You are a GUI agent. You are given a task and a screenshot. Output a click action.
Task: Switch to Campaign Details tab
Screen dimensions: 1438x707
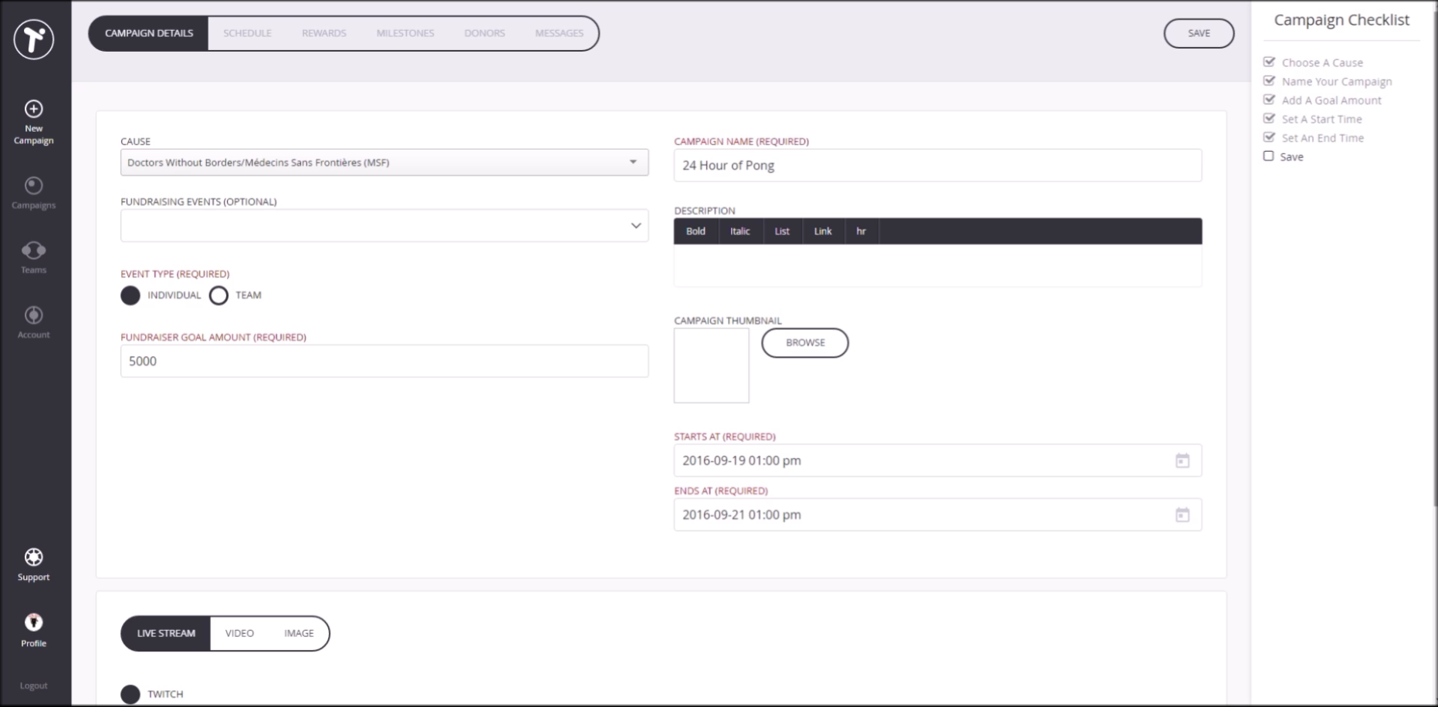(x=149, y=33)
